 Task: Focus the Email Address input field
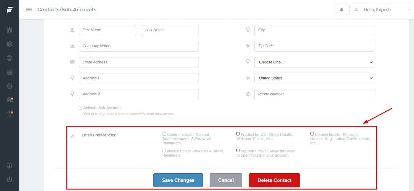[x=139, y=62]
